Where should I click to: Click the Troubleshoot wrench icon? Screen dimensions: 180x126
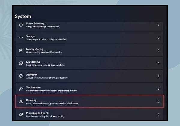21,89
